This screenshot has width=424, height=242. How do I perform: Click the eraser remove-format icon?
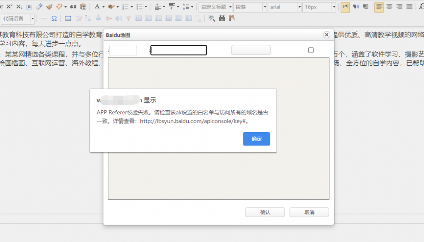pyautogui.click(x=39, y=6)
